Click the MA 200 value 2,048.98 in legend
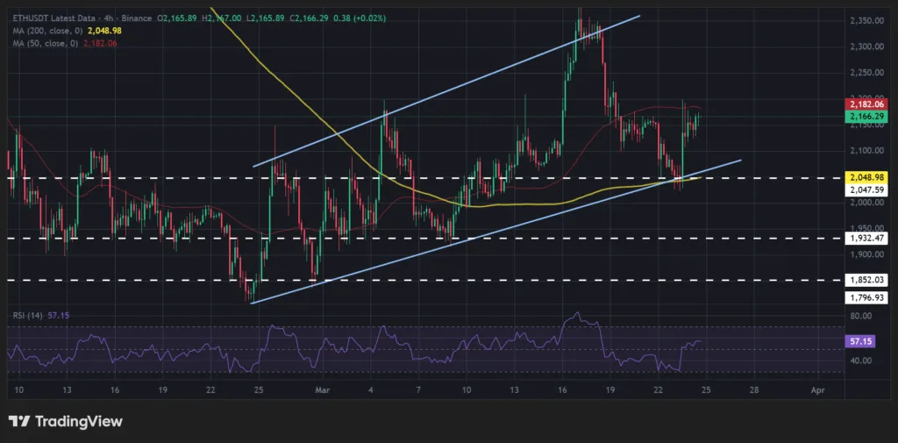Image resolution: width=898 pixels, height=443 pixels. click(x=104, y=31)
